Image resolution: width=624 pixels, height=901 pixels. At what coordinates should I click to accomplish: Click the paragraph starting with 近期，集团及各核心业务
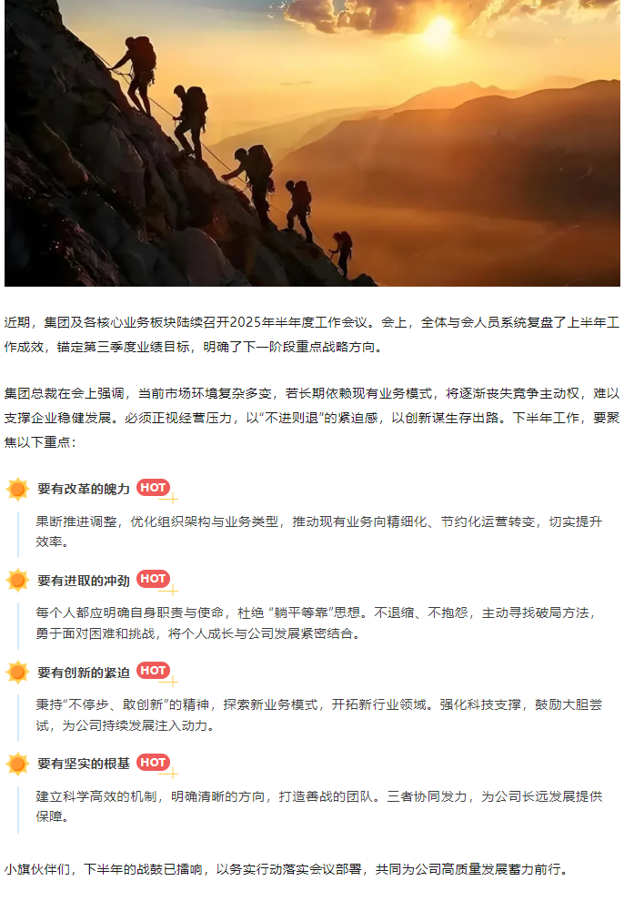312,334
